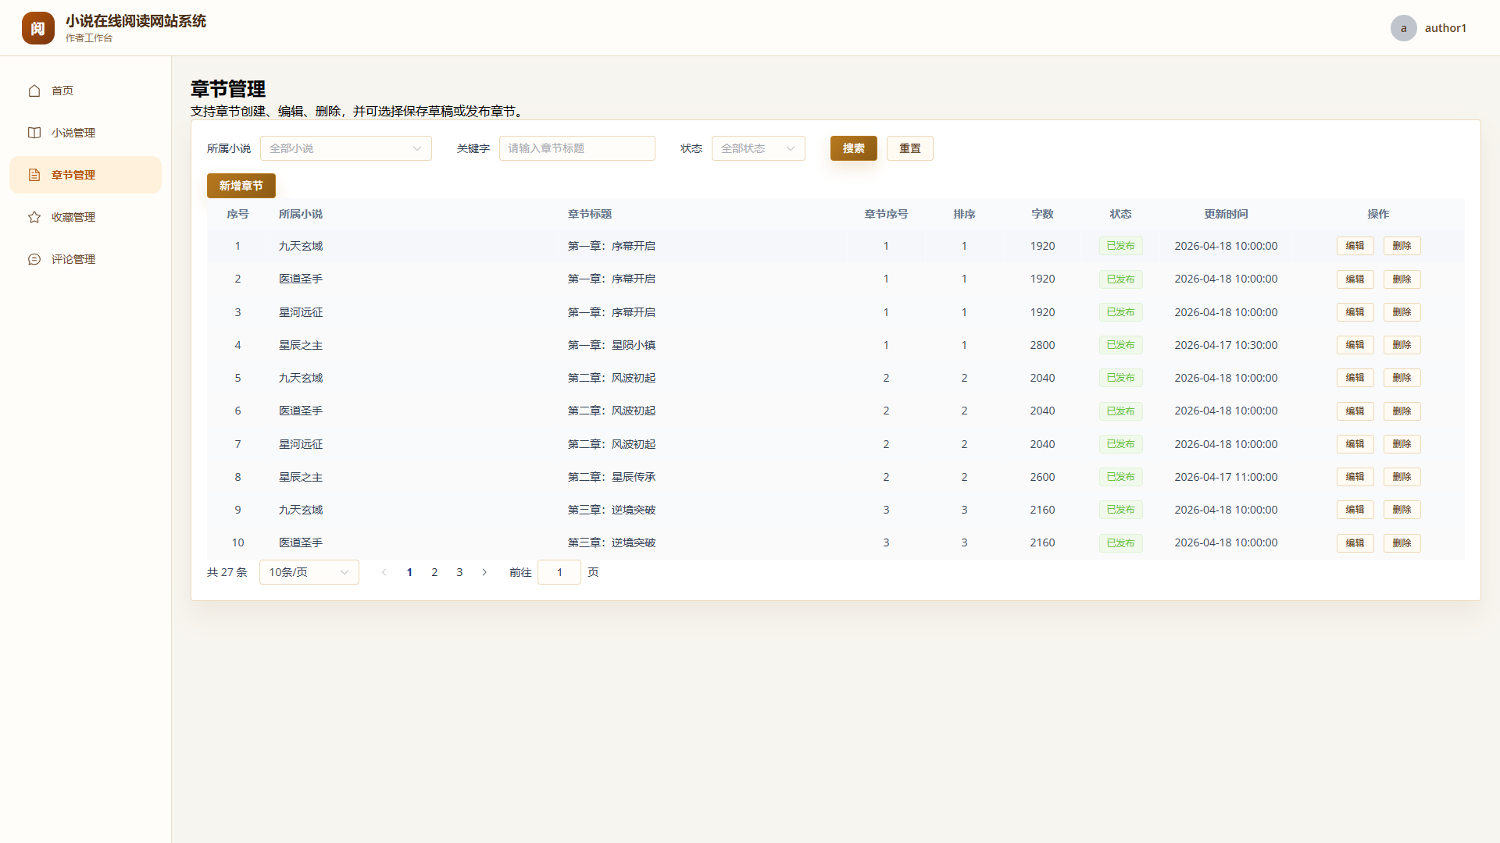This screenshot has height=843, width=1500.
Task: Click the 新增章节 button
Action: coord(241,186)
